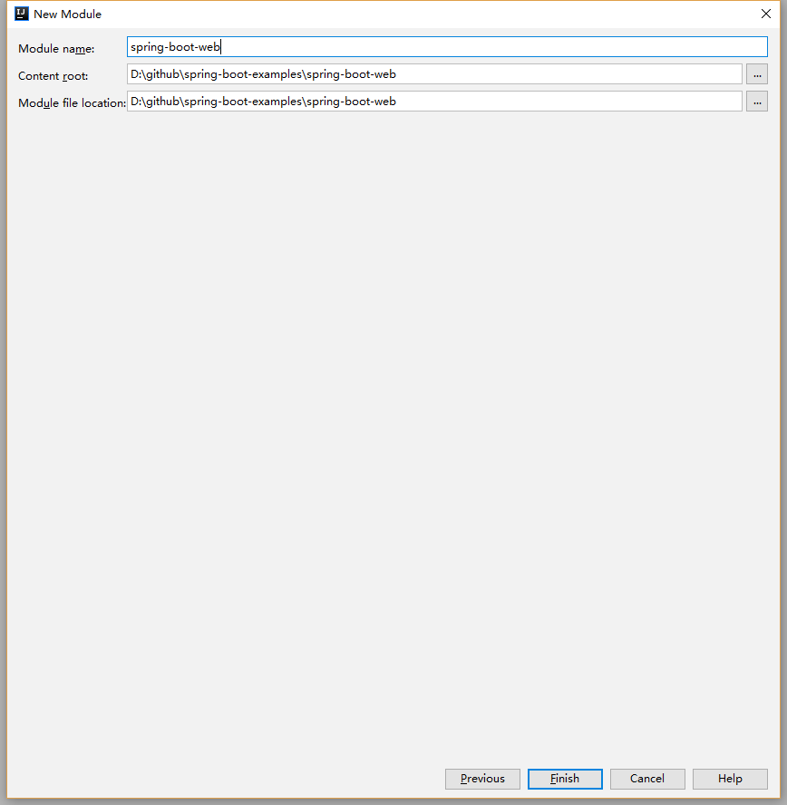The width and height of the screenshot is (787, 805).
Task: Browse for Module file location folder
Action: [757, 102]
